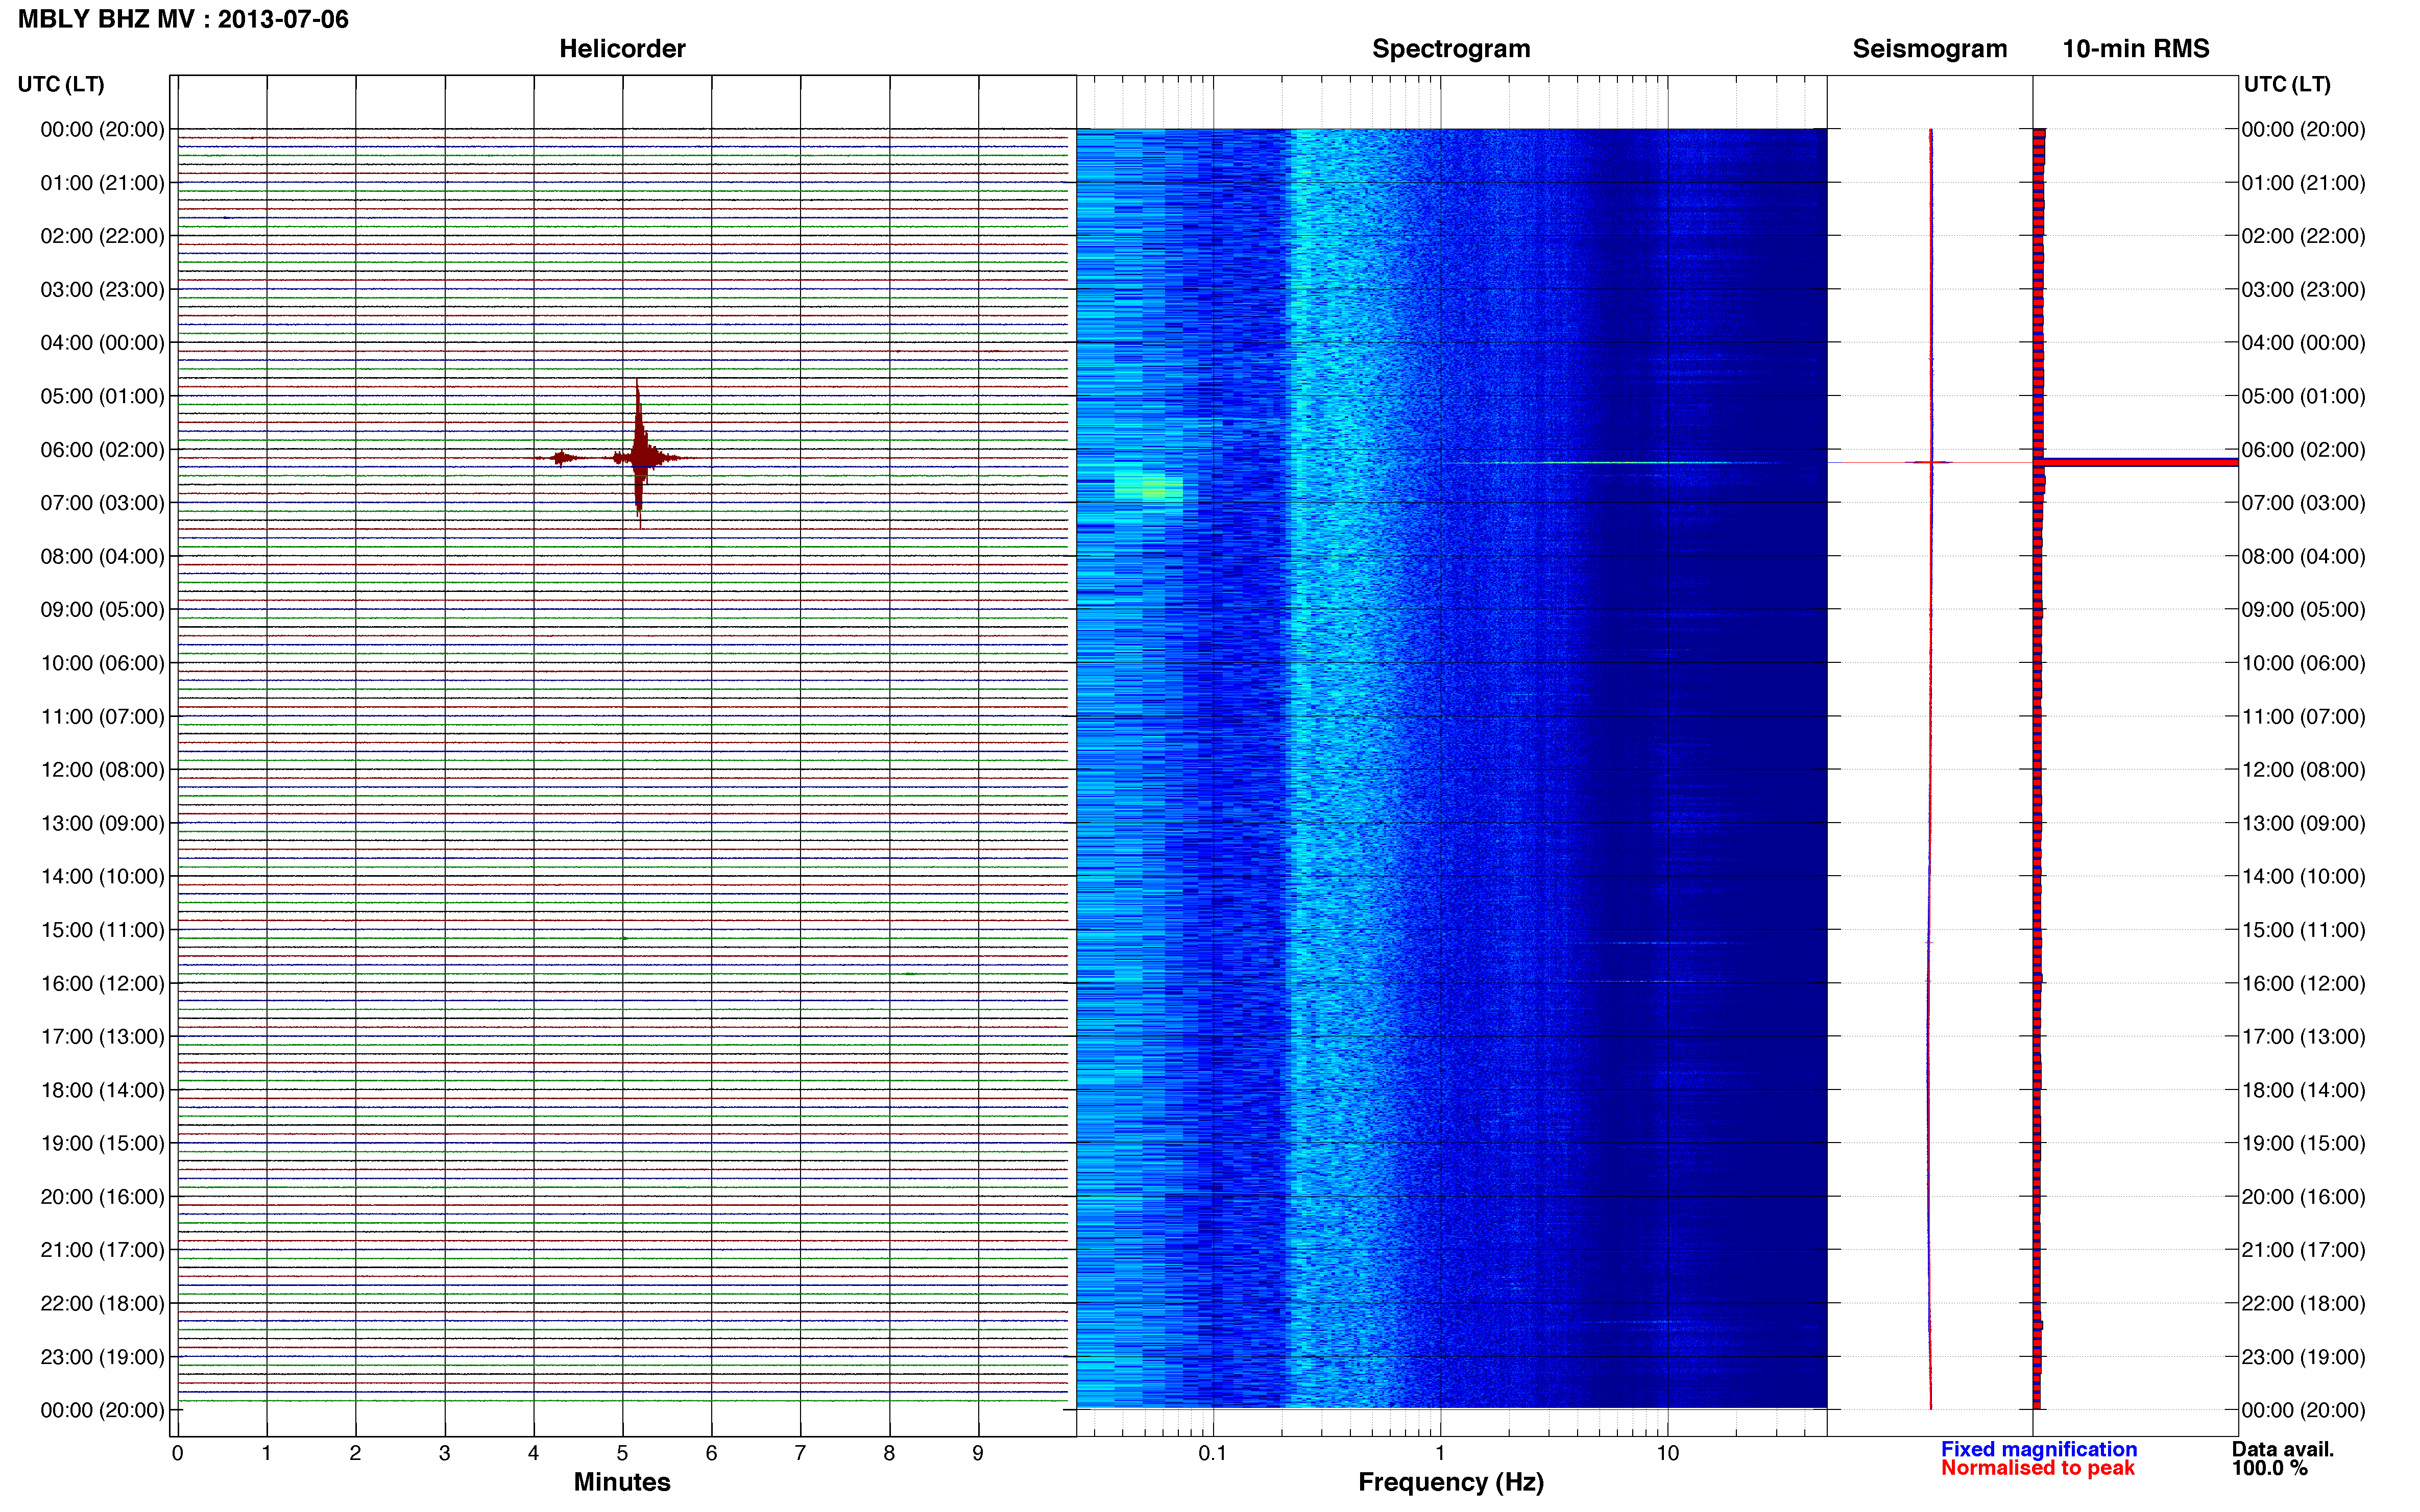Click minute tick label '2'
2420x1512 pixels.
pyautogui.click(x=355, y=1453)
